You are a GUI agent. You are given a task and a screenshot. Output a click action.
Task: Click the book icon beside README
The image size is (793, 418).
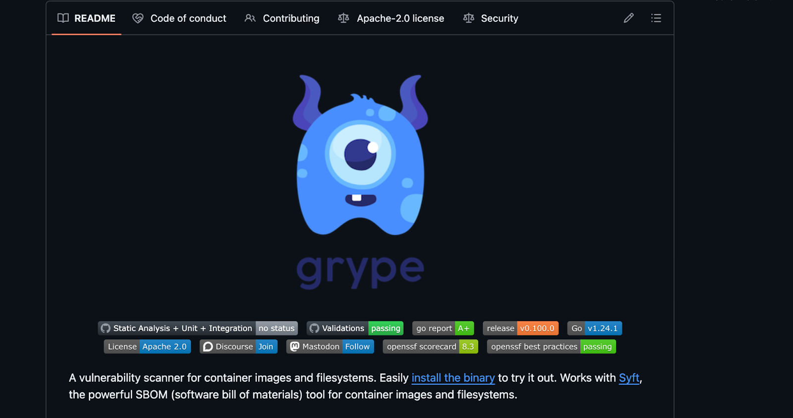tap(63, 18)
